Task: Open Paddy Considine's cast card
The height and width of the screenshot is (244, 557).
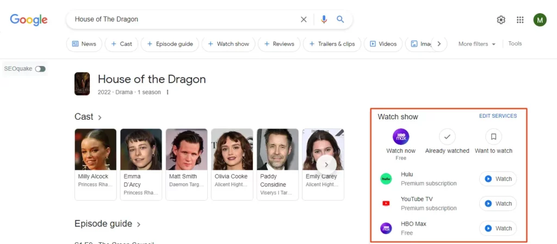Action: click(x=277, y=164)
